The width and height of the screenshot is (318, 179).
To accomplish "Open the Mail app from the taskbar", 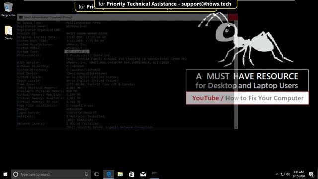I will [143, 174].
